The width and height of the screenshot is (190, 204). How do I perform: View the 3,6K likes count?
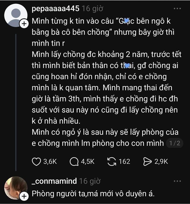pos(50,161)
